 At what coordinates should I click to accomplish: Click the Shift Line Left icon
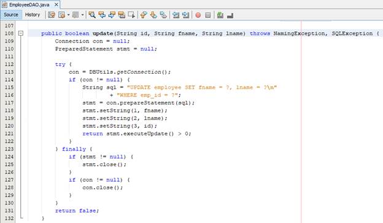(x=176, y=15)
